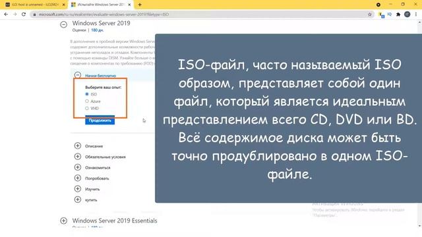This screenshot has width=422, height=237.
Task: Open the Extensions puzzle-piece icon
Action: point(398,14)
